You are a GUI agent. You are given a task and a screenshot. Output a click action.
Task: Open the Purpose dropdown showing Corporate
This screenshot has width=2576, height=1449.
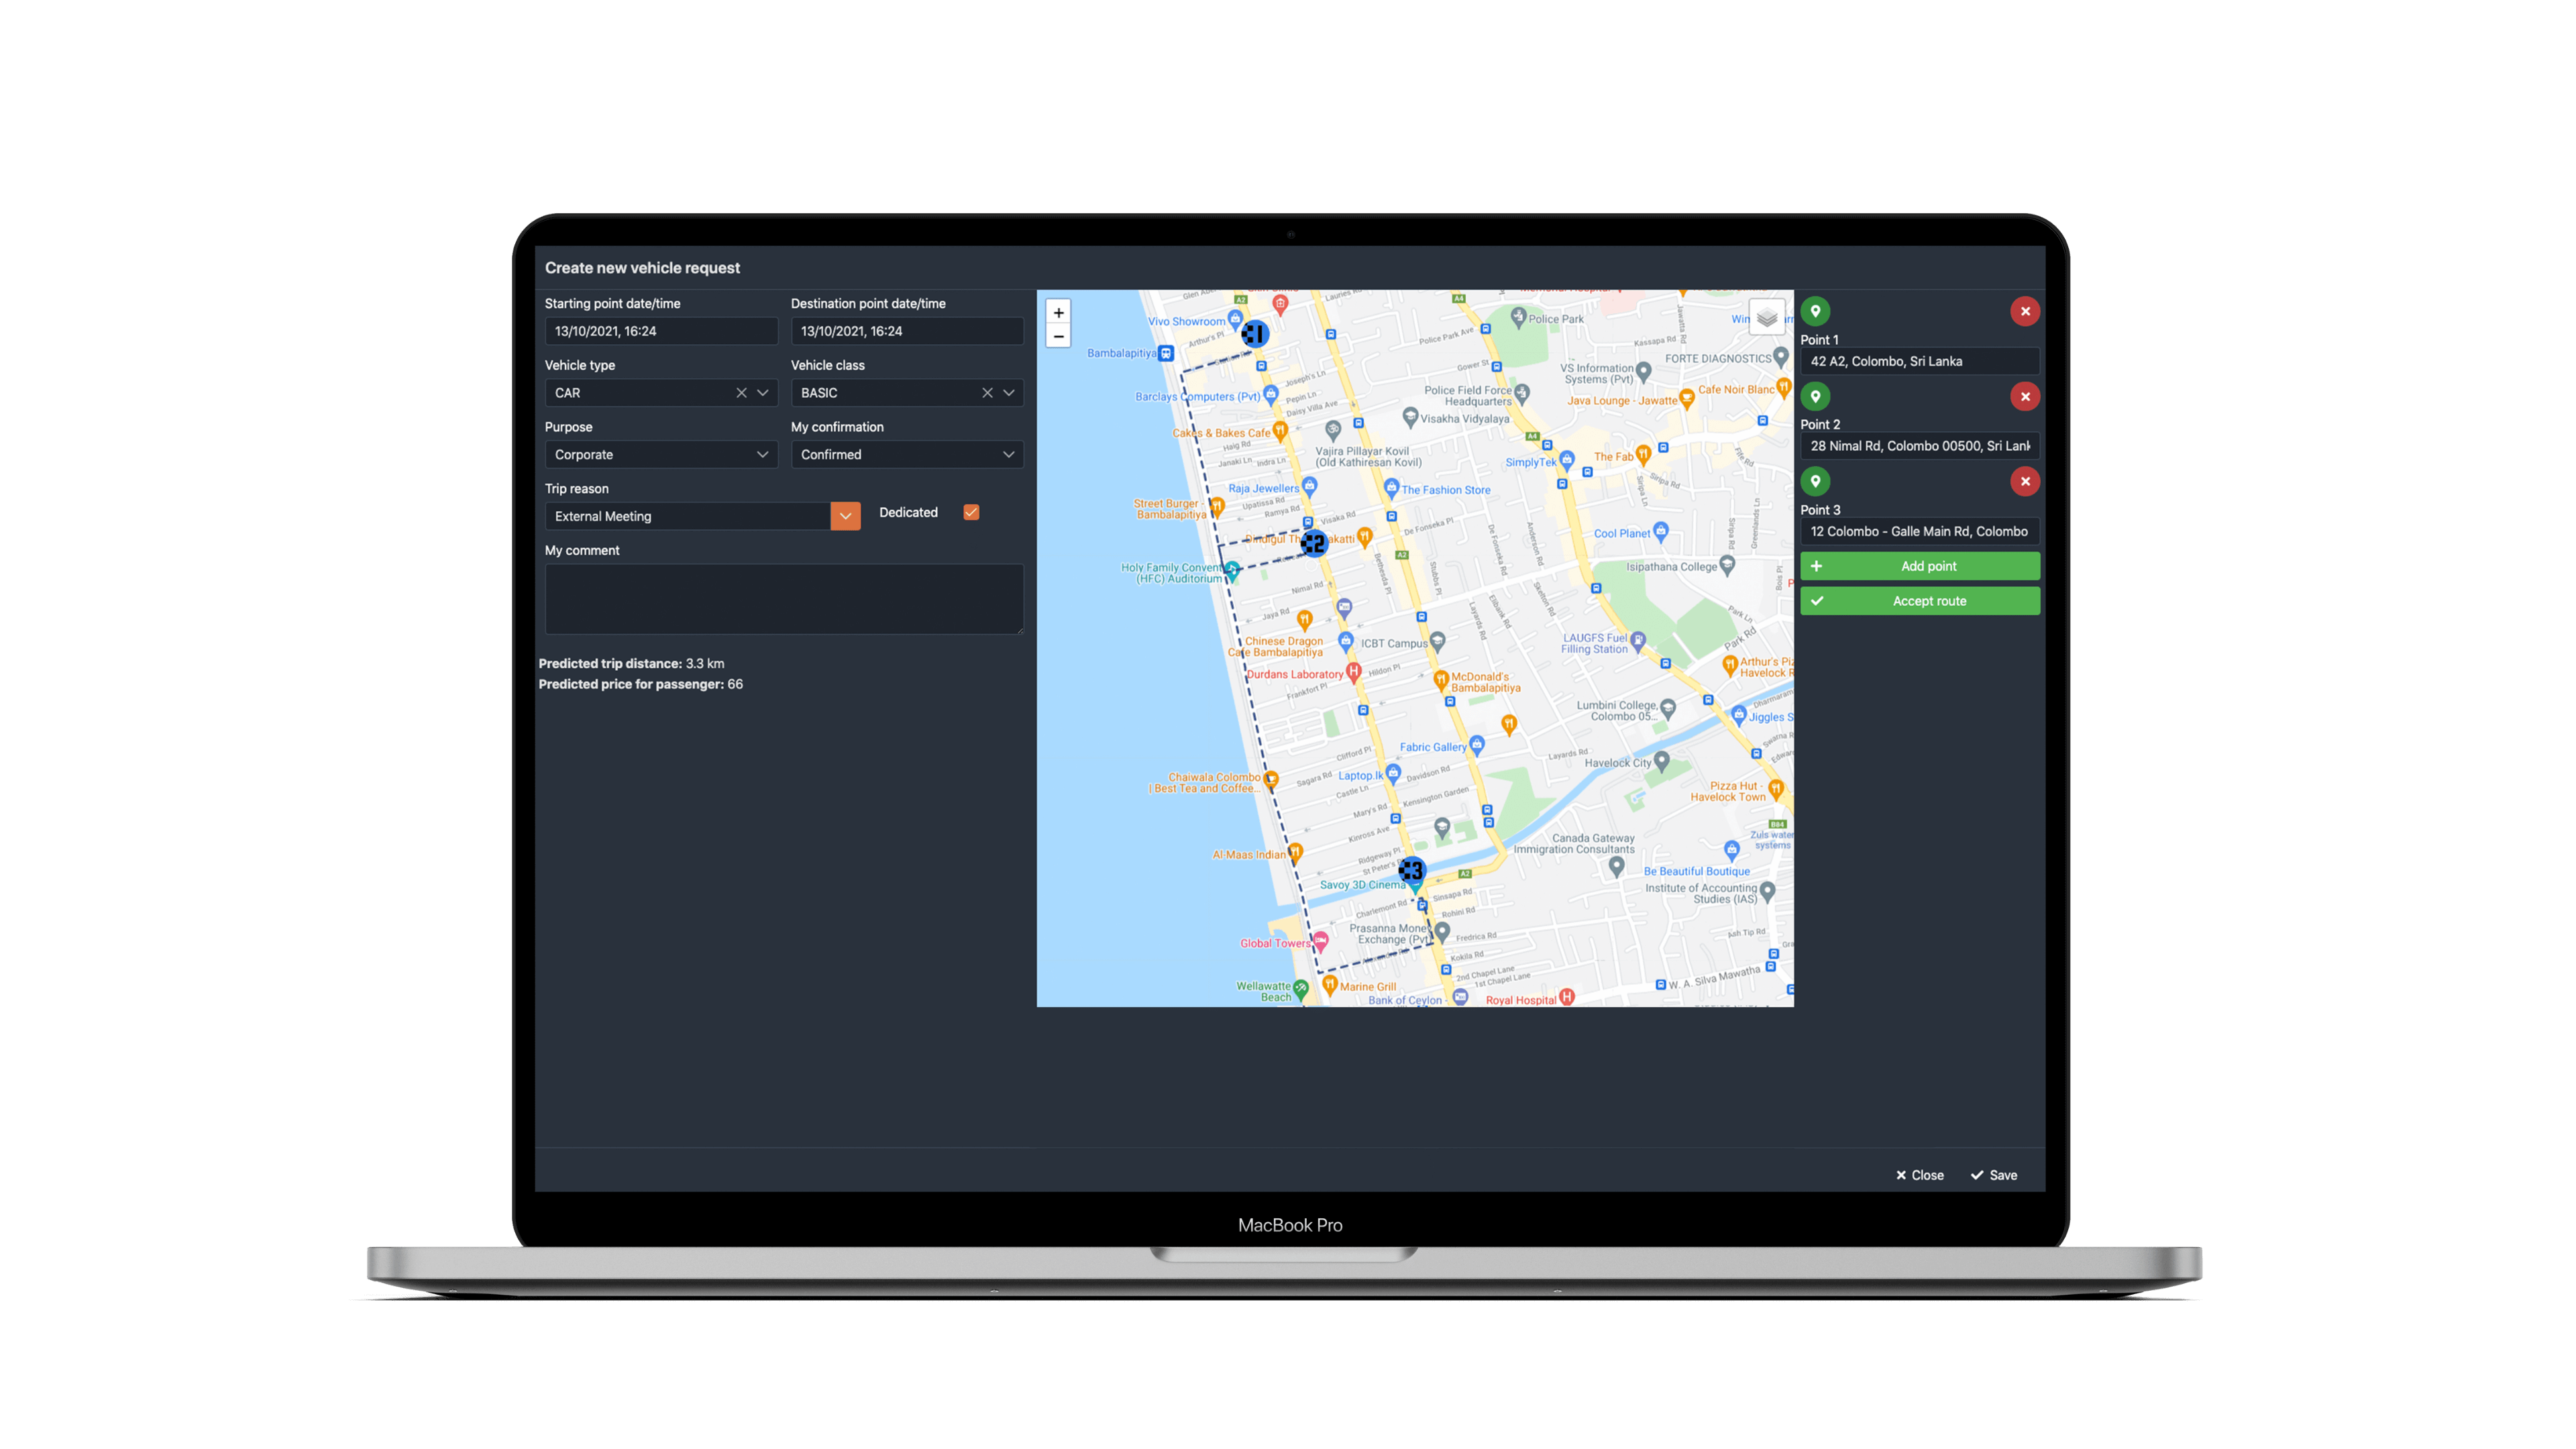tap(661, 455)
